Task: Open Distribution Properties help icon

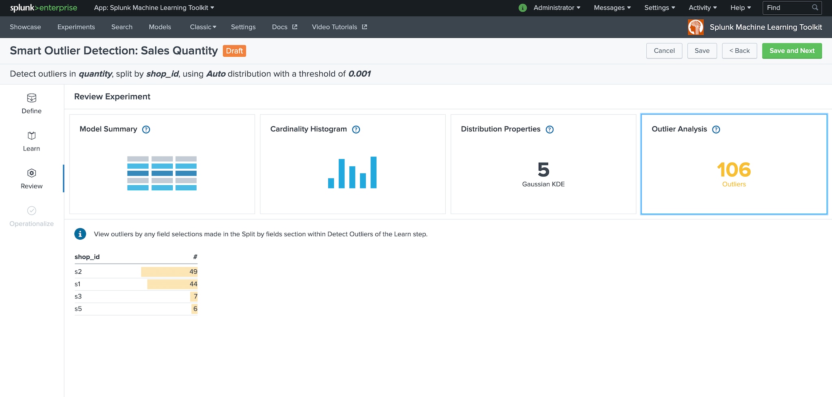Action: click(550, 129)
